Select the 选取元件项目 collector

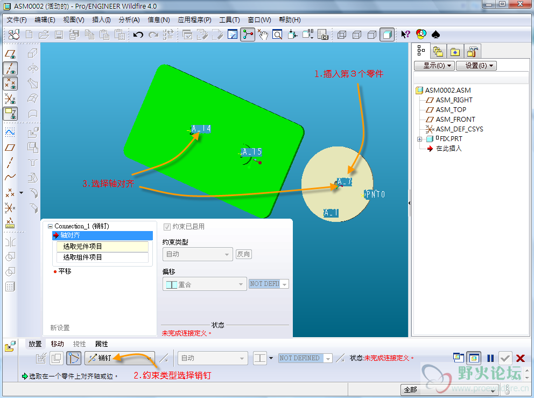[102, 247]
